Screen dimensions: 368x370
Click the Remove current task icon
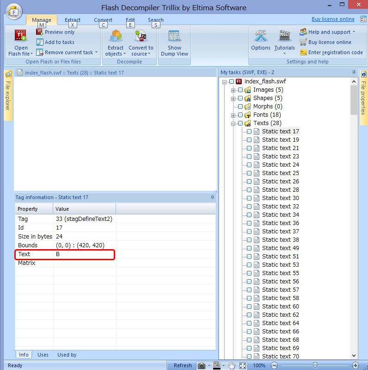39,52
